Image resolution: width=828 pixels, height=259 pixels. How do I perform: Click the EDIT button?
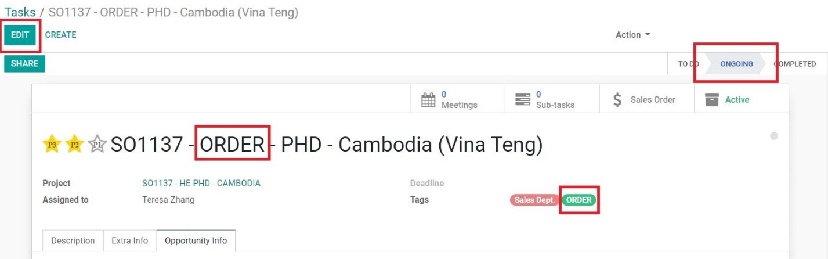click(20, 34)
